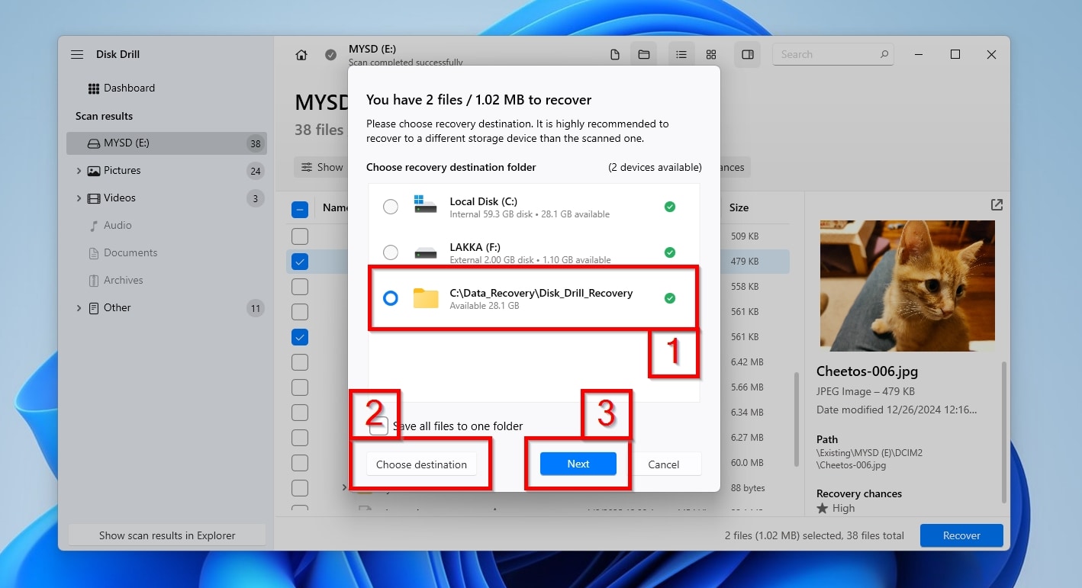Uncheck the box on the 479 KB row
1082x588 pixels.
(300, 262)
